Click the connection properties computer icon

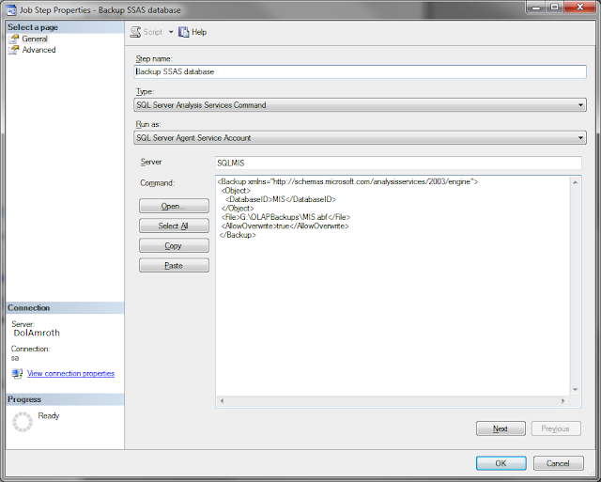pos(17,374)
